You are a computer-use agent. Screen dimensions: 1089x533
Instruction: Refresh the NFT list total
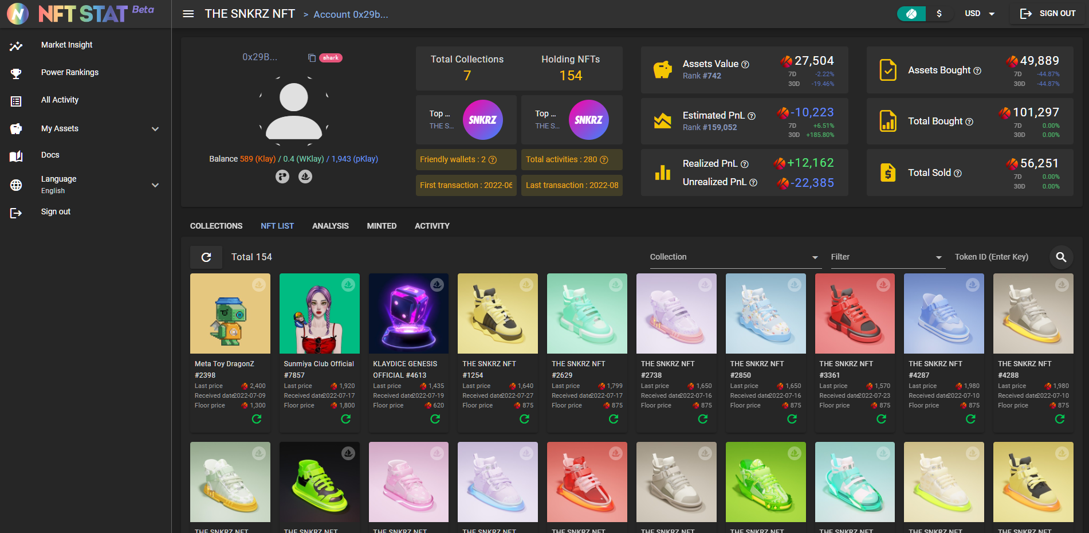point(206,257)
